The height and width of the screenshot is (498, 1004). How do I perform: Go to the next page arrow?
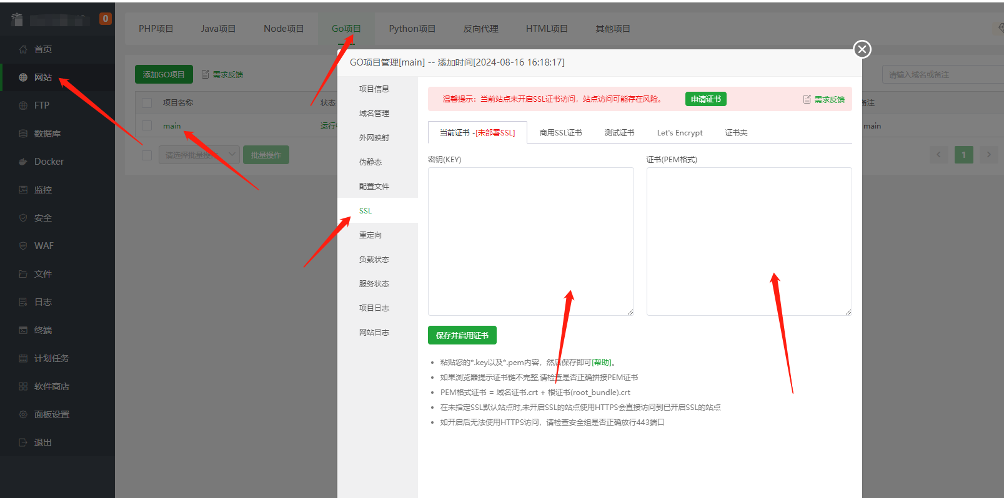988,155
